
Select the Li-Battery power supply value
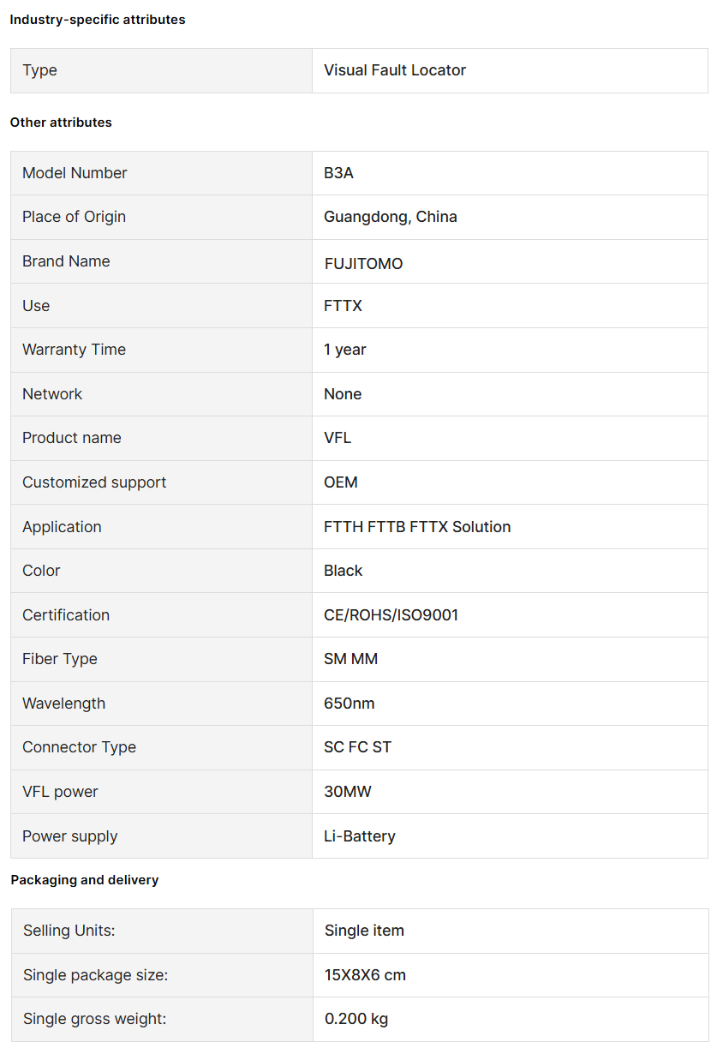pos(360,836)
